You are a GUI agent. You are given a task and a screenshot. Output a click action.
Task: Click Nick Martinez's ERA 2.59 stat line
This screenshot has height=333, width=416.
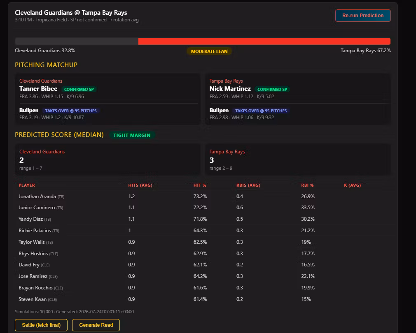(242, 97)
